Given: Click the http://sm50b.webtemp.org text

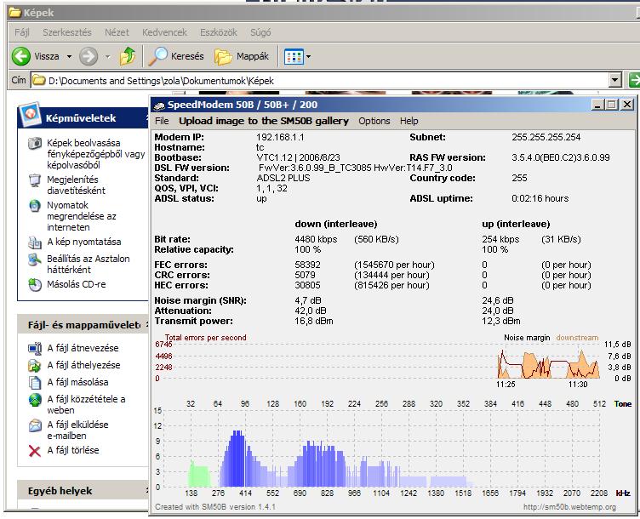Looking at the screenshot, I should tap(569, 507).
